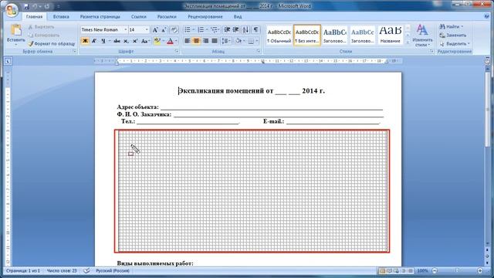
Task: Click the tab selector at ruler corner
Action: 8,61
